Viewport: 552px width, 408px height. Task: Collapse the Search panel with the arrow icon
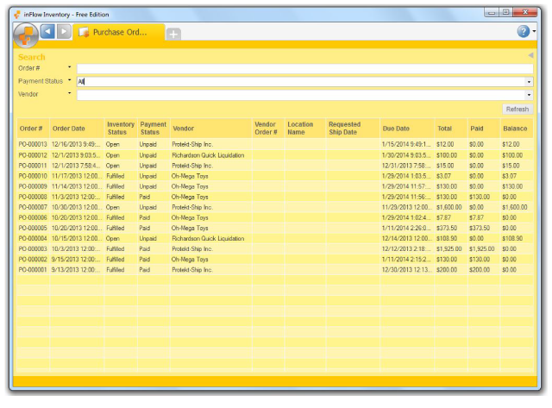(530, 55)
